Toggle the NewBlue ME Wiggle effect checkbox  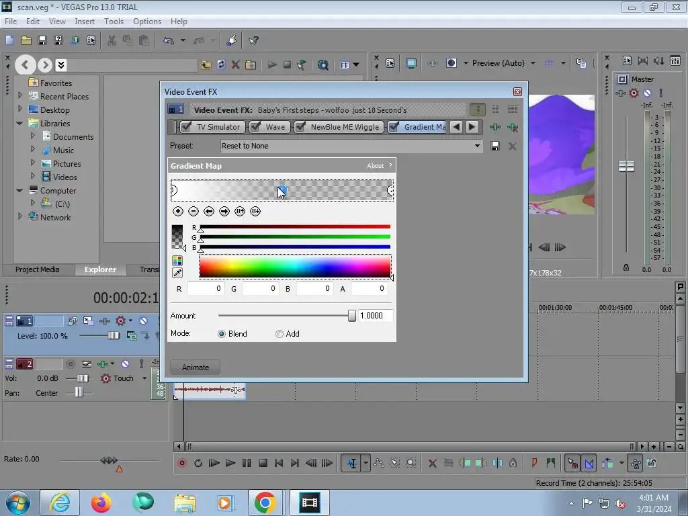tap(300, 127)
